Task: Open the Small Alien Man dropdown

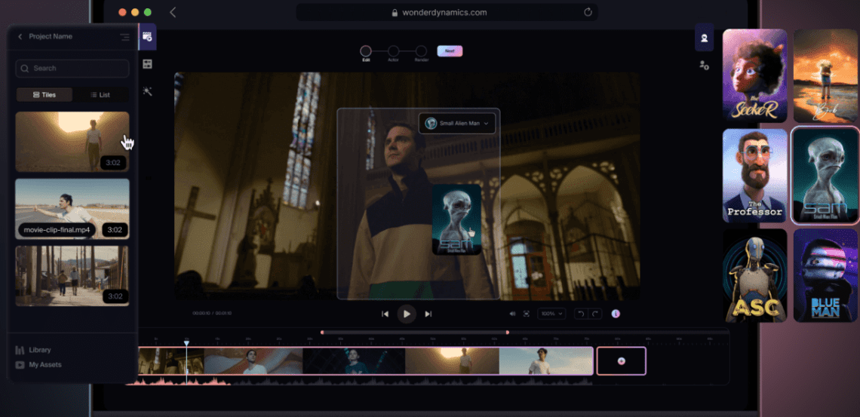Action: tap(457, 124)
